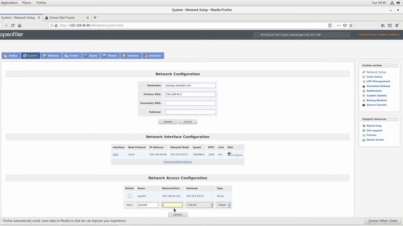Close the Server Not Found tab
Screen dimensions: 403x226
click(x=88, y=18)
